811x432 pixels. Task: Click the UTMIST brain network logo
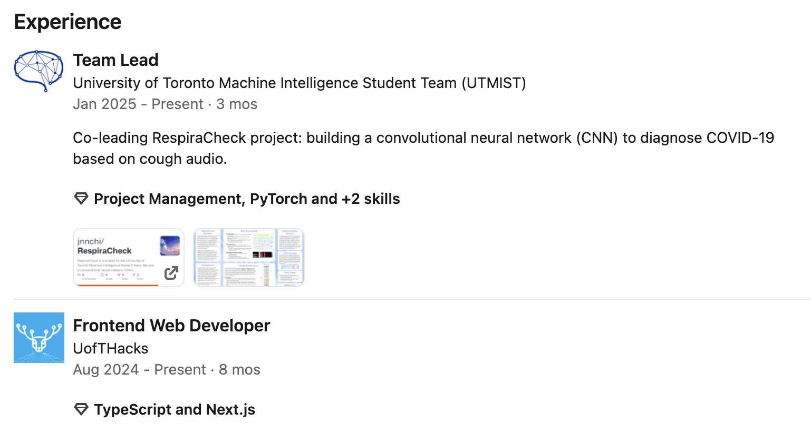pos(38,71)
